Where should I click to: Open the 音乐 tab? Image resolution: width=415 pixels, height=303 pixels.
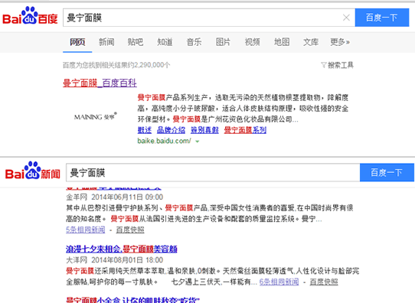[194, 42]
